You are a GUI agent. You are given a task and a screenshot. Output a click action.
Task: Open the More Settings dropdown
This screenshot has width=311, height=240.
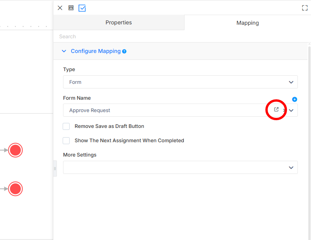point(180,167)
